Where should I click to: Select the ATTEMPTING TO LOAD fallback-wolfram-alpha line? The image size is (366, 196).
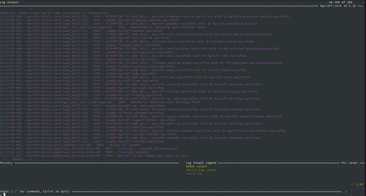pos(141,63)
